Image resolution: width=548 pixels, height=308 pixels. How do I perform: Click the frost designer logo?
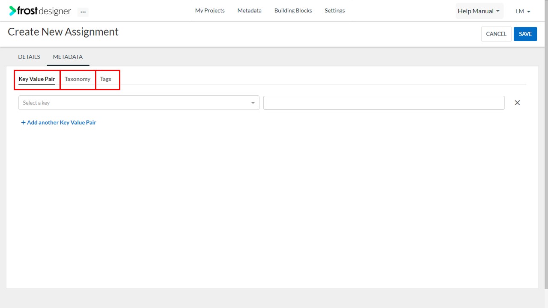(40, 11)
